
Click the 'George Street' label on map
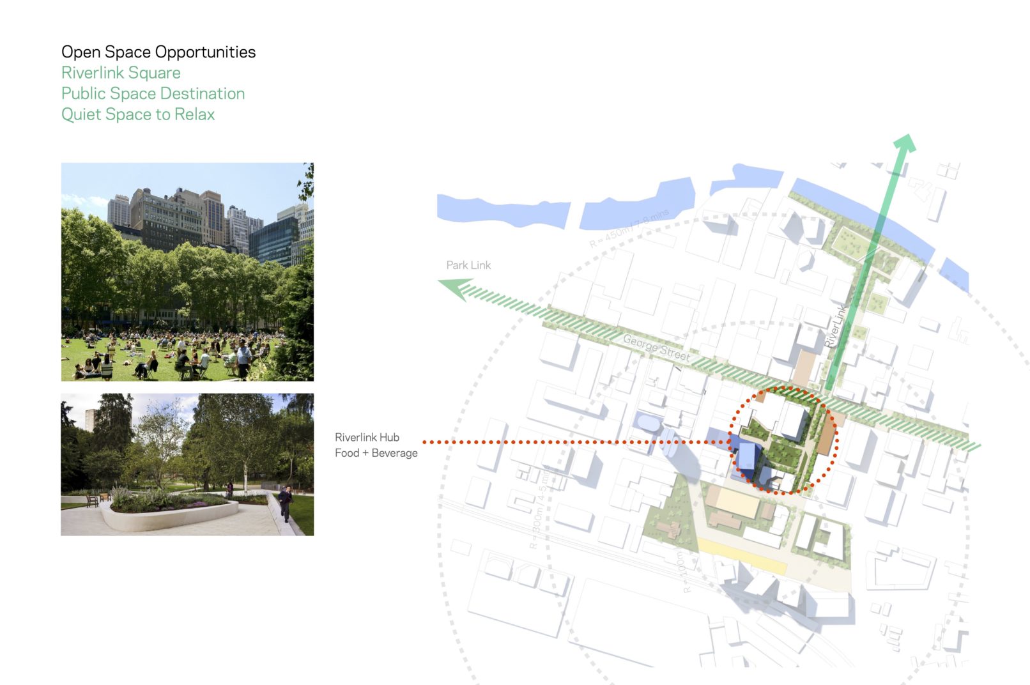click(656, 348)
